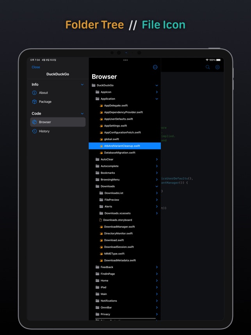Click swift icon beside MIMEType.swift
251x335 pixels.
click(101, 254)
